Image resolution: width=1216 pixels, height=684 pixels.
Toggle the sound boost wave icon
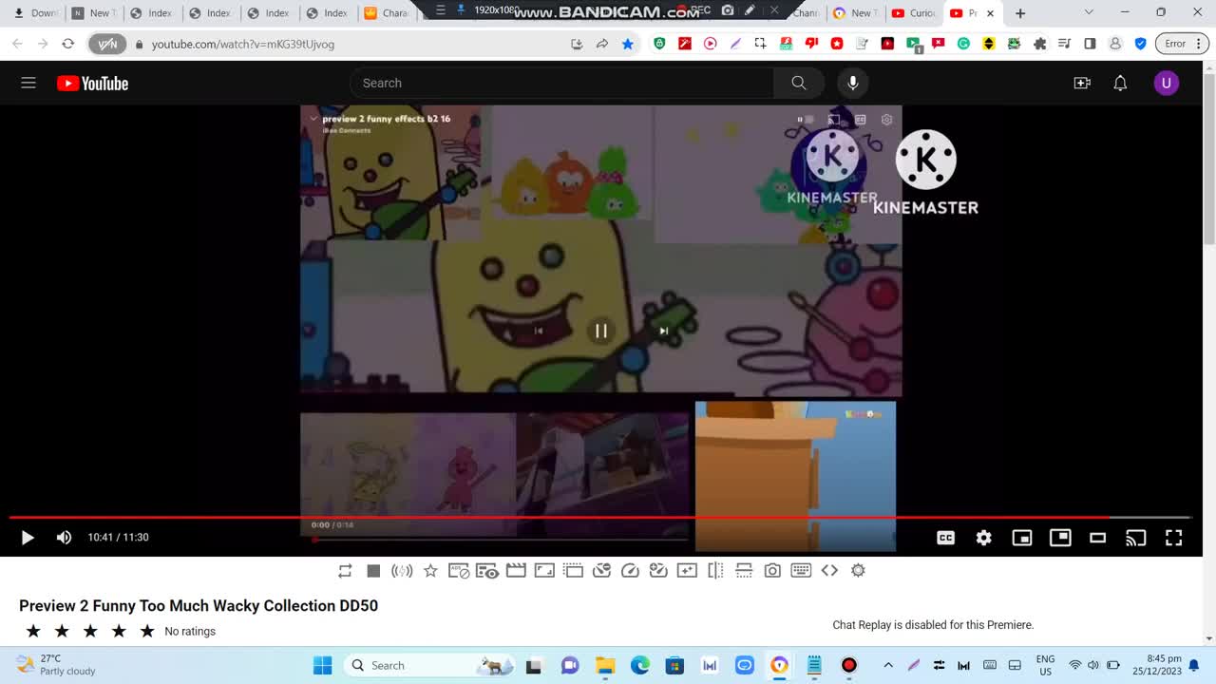click(x=402, y=571)
